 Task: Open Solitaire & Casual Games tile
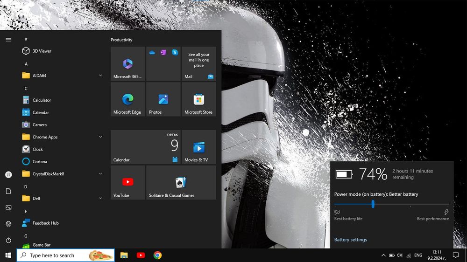pos(181,183)
